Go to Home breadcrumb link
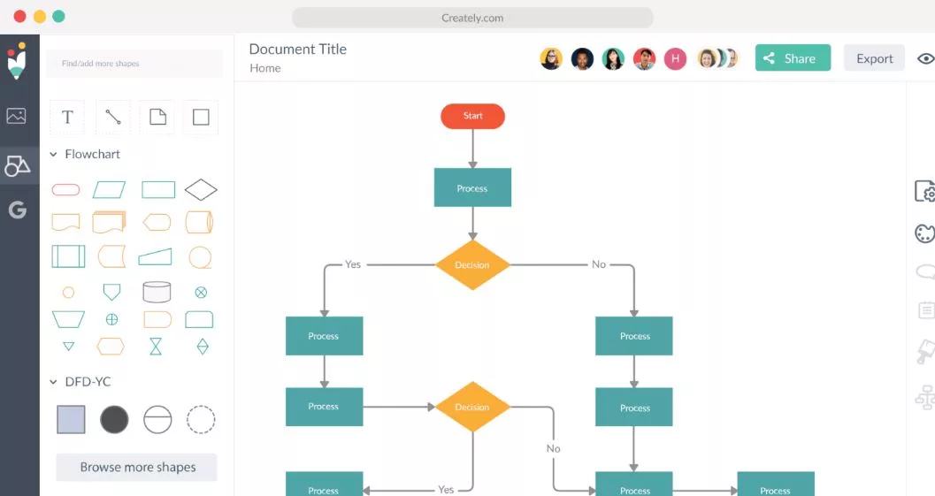Image resolution: width=935 pixels, height=496 pixels. [x=265, y=68]
